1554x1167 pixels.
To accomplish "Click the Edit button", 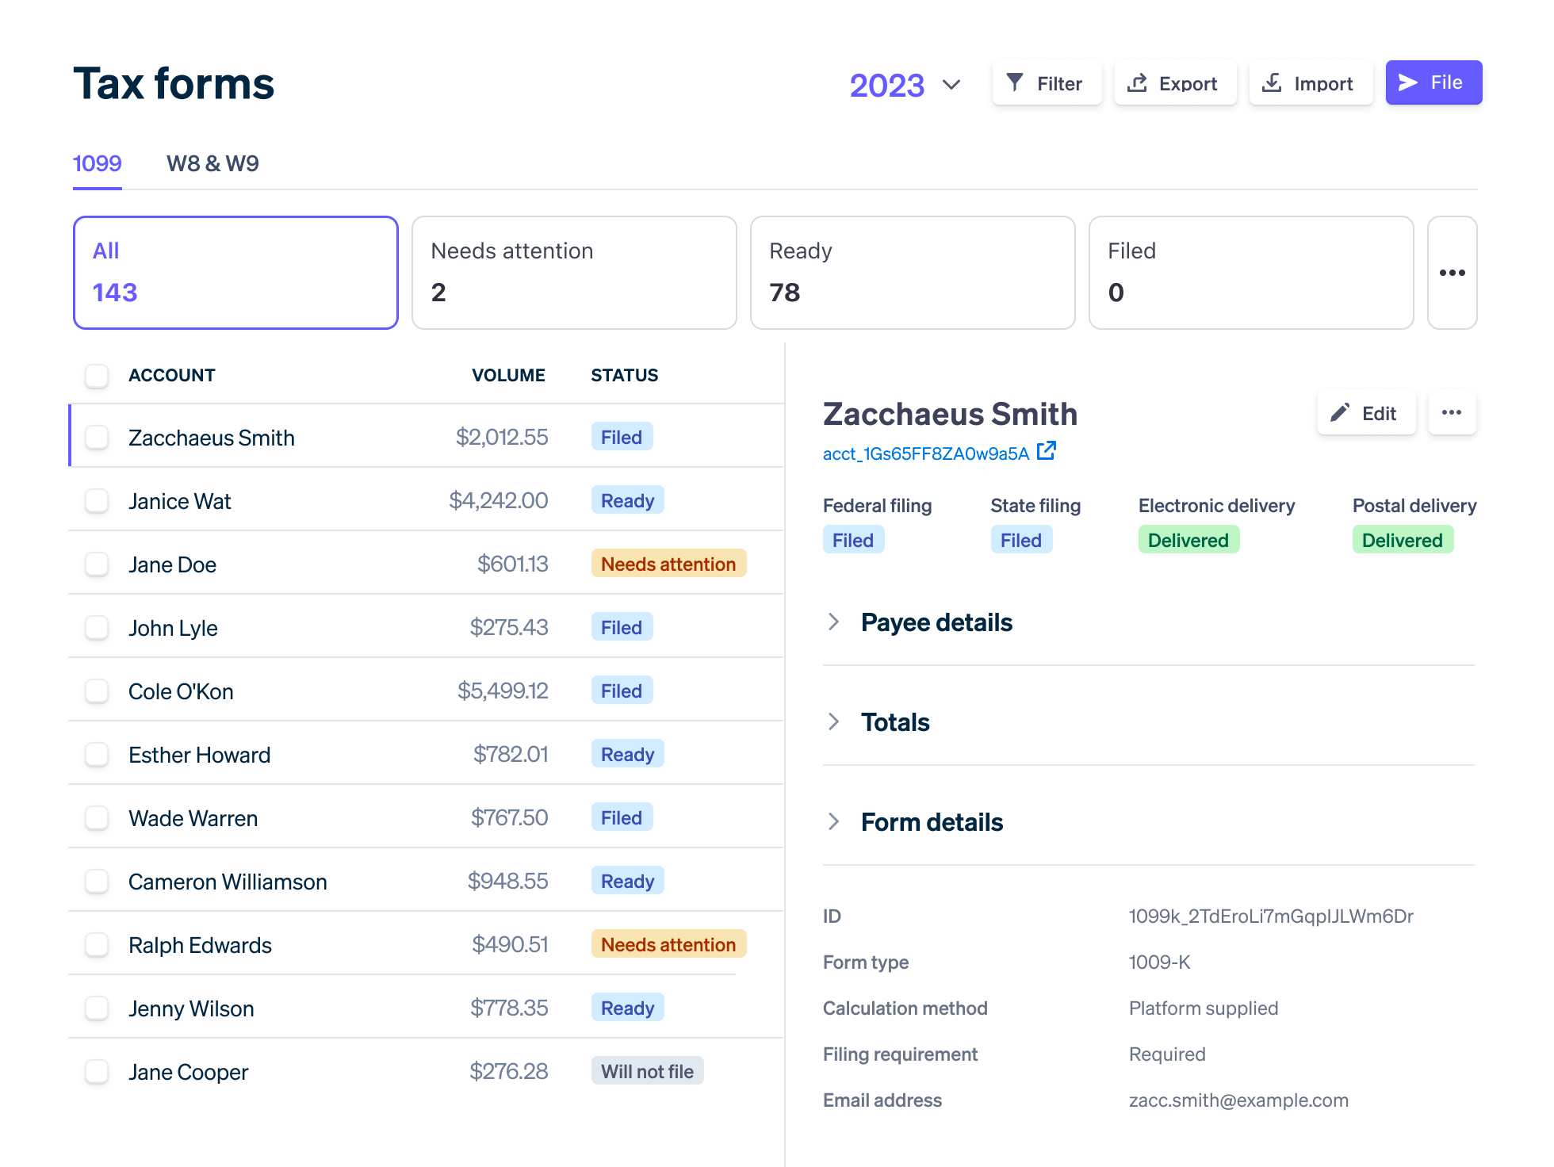I will (1366, 412).
